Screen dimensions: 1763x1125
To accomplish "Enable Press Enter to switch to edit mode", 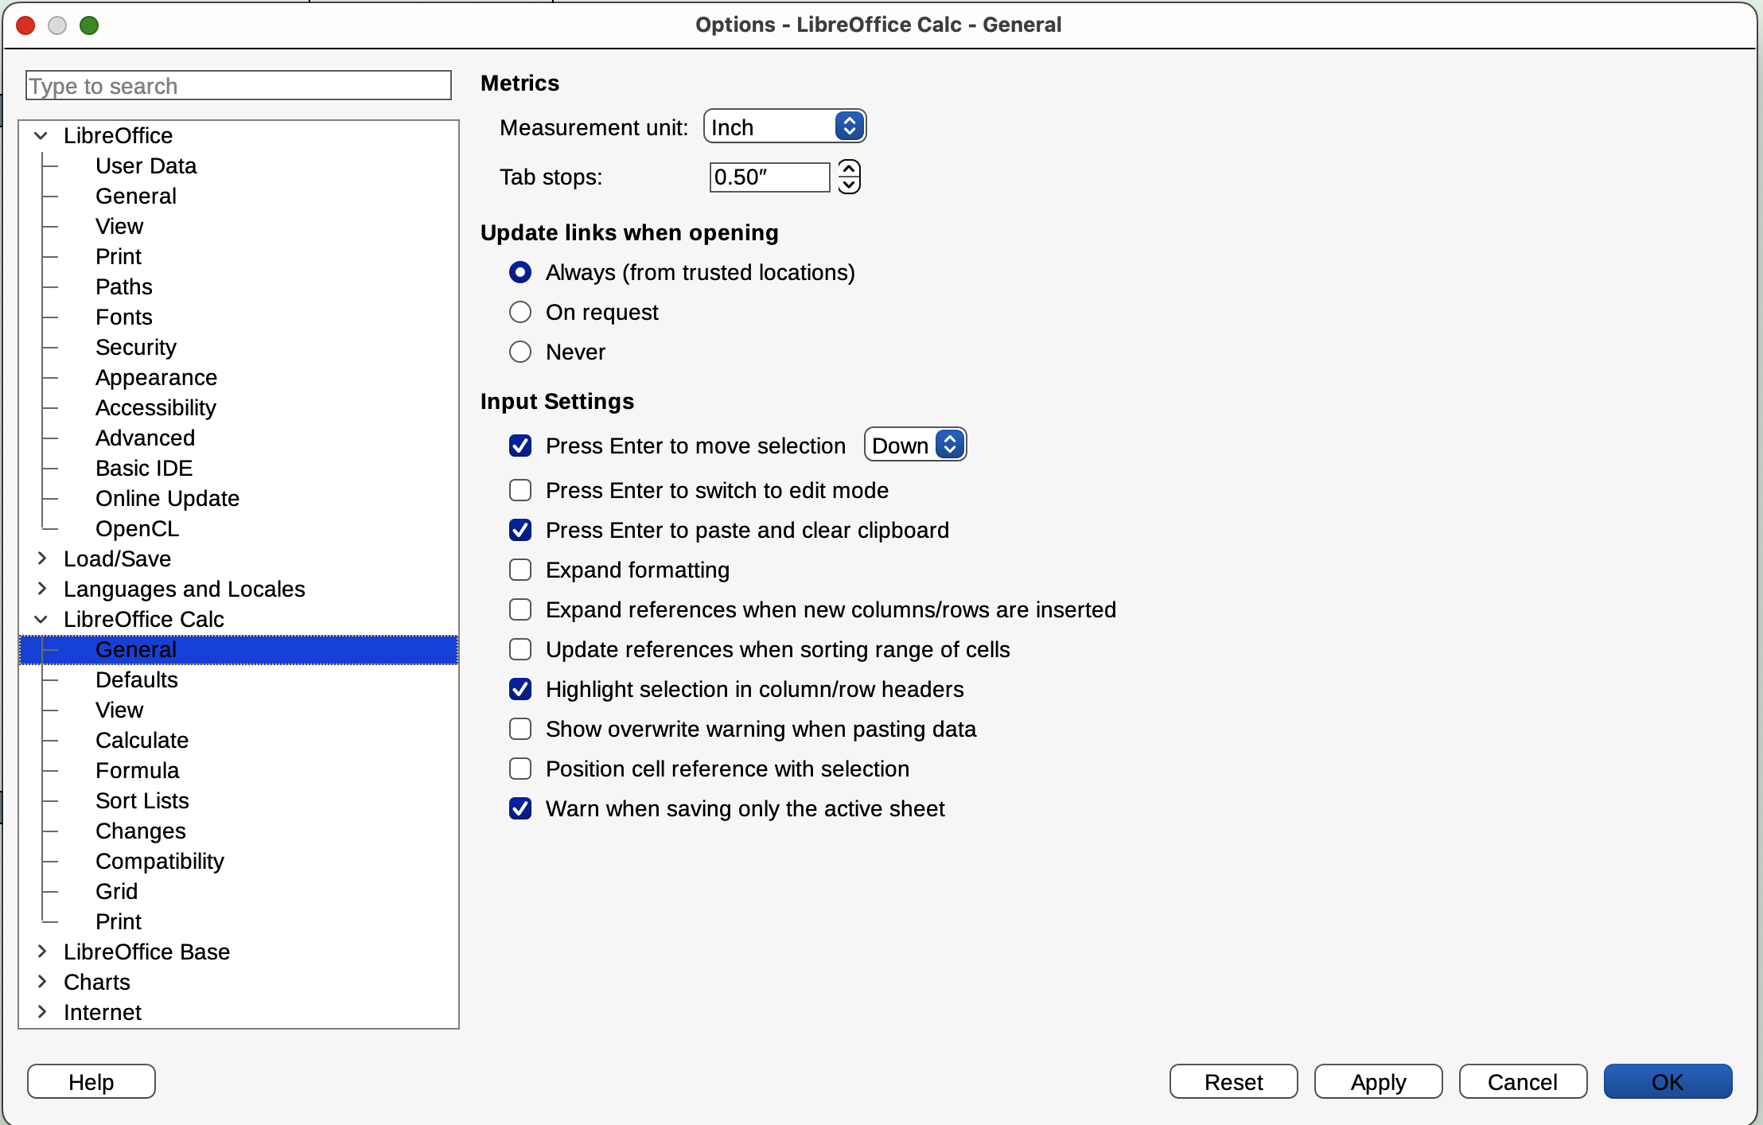I will click(520, 490).
